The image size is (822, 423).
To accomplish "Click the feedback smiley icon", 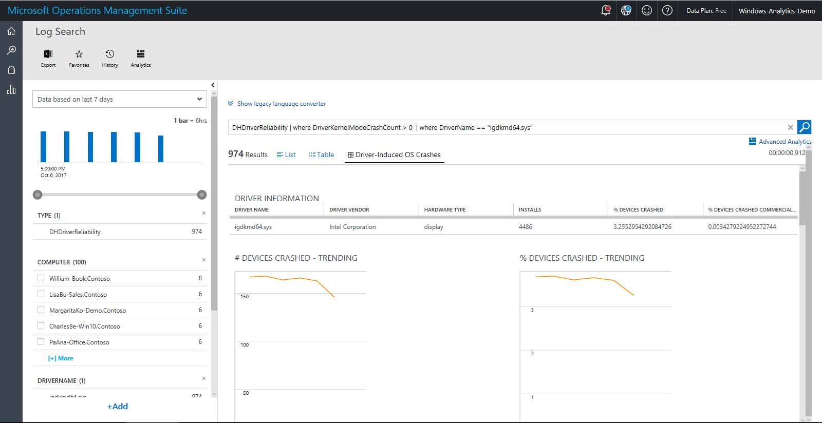I will coord(647,11).
